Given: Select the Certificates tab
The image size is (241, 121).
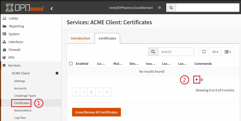Looking at the screenshot, I should click(107, 38).
